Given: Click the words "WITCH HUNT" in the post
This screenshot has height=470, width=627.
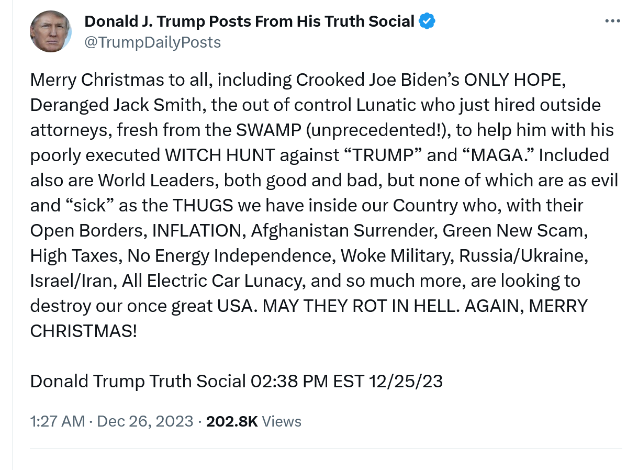Looking at the screenshot, I should pyautogui.click(x=220, y=155).
